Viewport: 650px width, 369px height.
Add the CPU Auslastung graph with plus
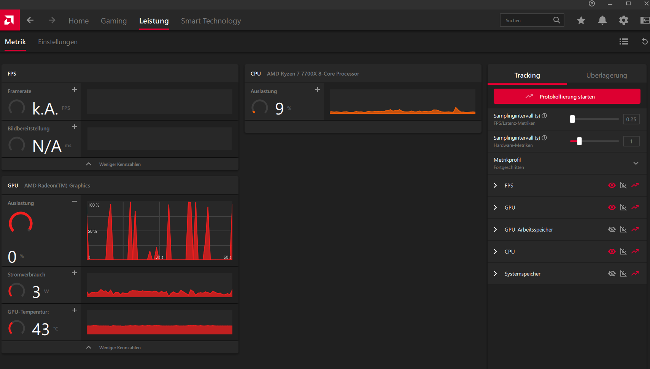[318, 89]
